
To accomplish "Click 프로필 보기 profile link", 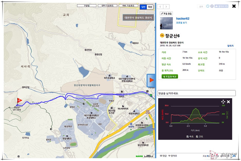I will coord(181,23).
